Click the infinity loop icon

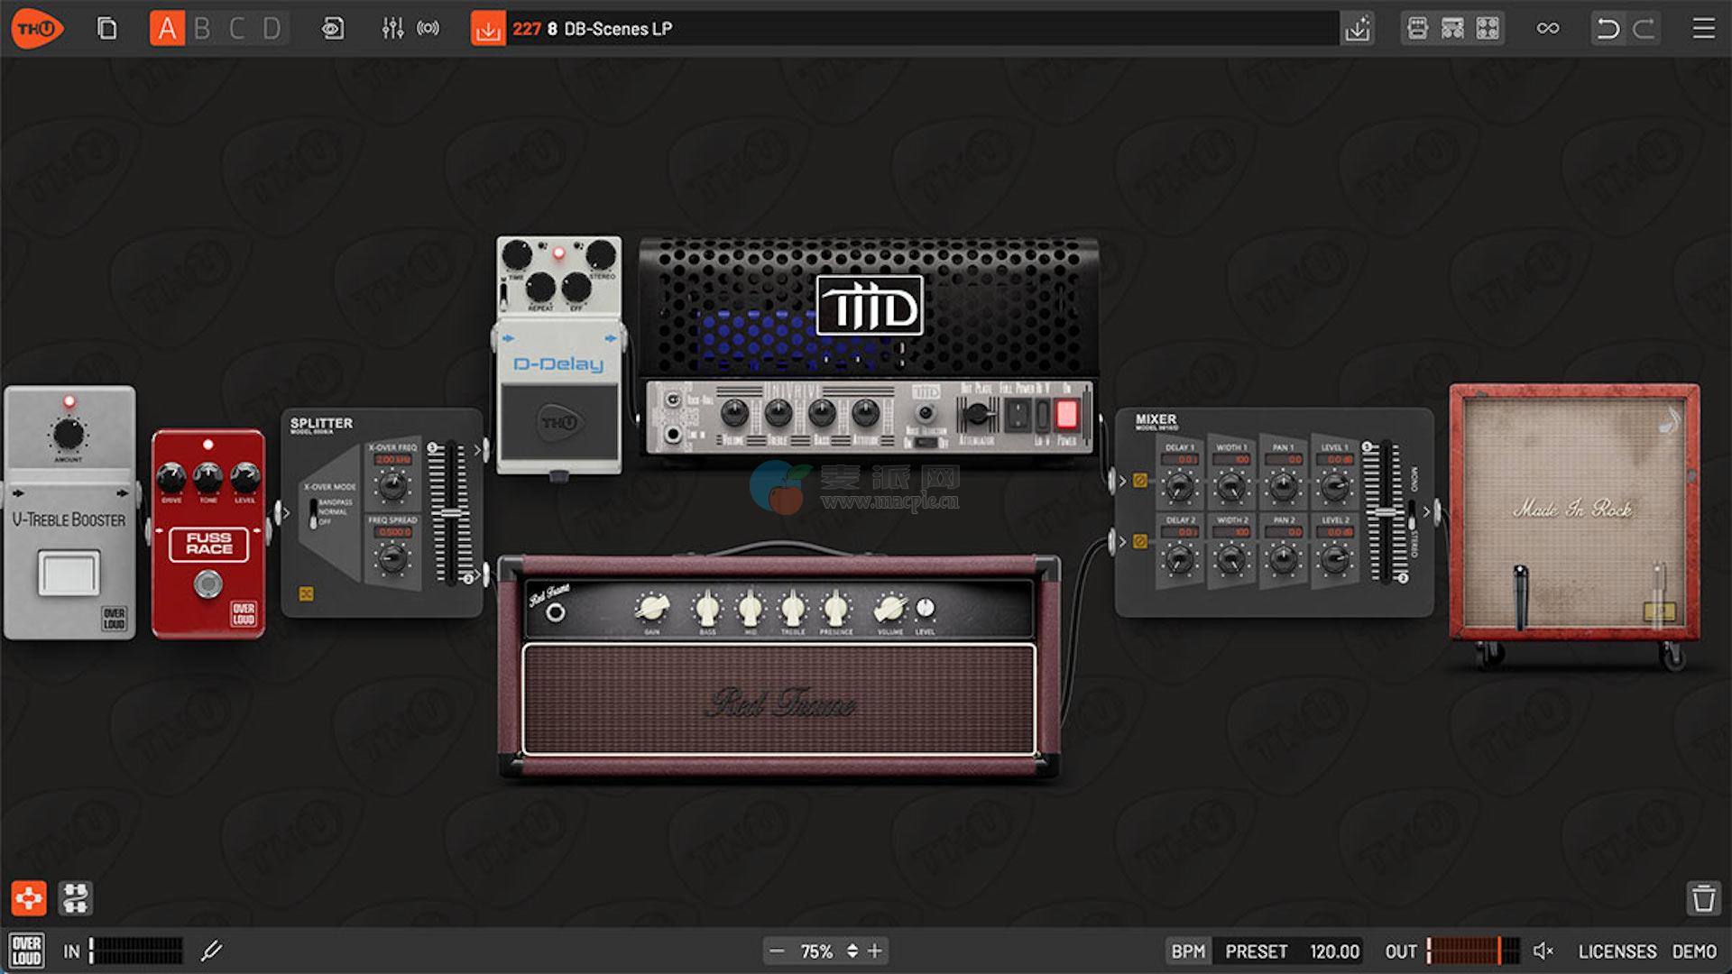[x=1548, y=29]
